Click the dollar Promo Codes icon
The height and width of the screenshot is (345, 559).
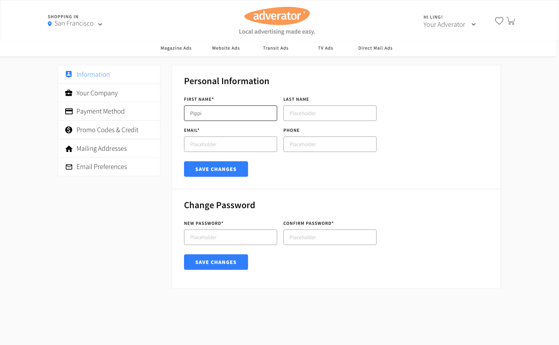tap(69, 130)
